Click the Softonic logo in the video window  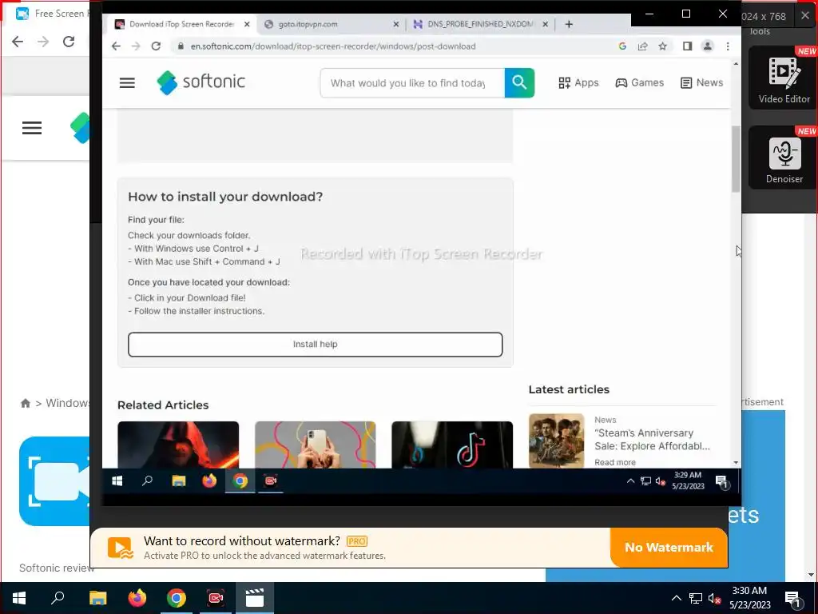(x=201, y=82)
